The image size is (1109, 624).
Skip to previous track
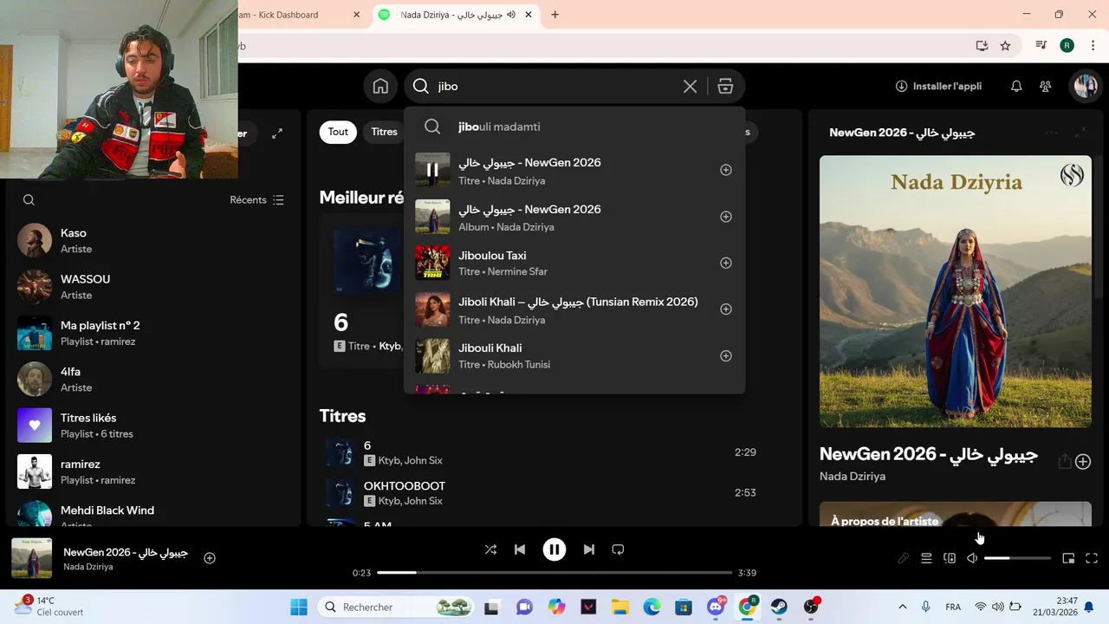click(520, 549)
